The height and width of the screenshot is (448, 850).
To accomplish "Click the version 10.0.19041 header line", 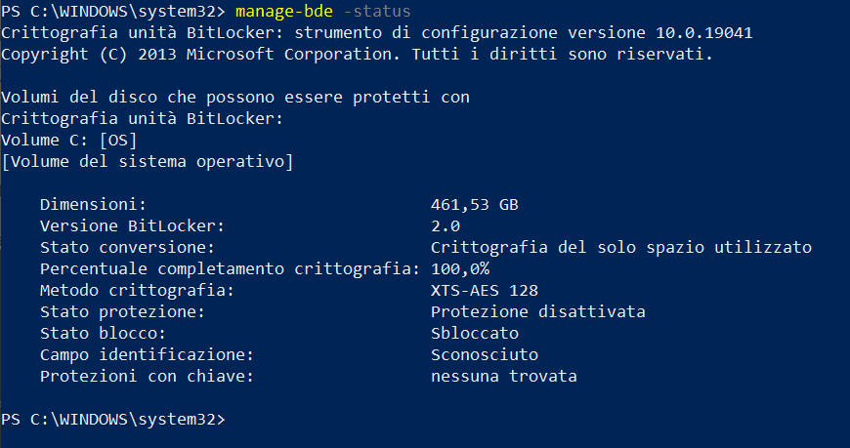I will click(x=376, y=32).
